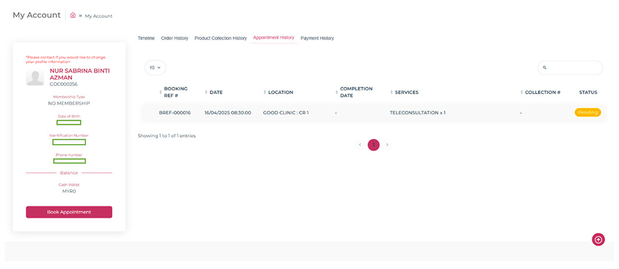The height and width of the screenshot is (269, 619).
Task: Go to previous page arrow
Action: pyautogui.click(x=360, y=145)
